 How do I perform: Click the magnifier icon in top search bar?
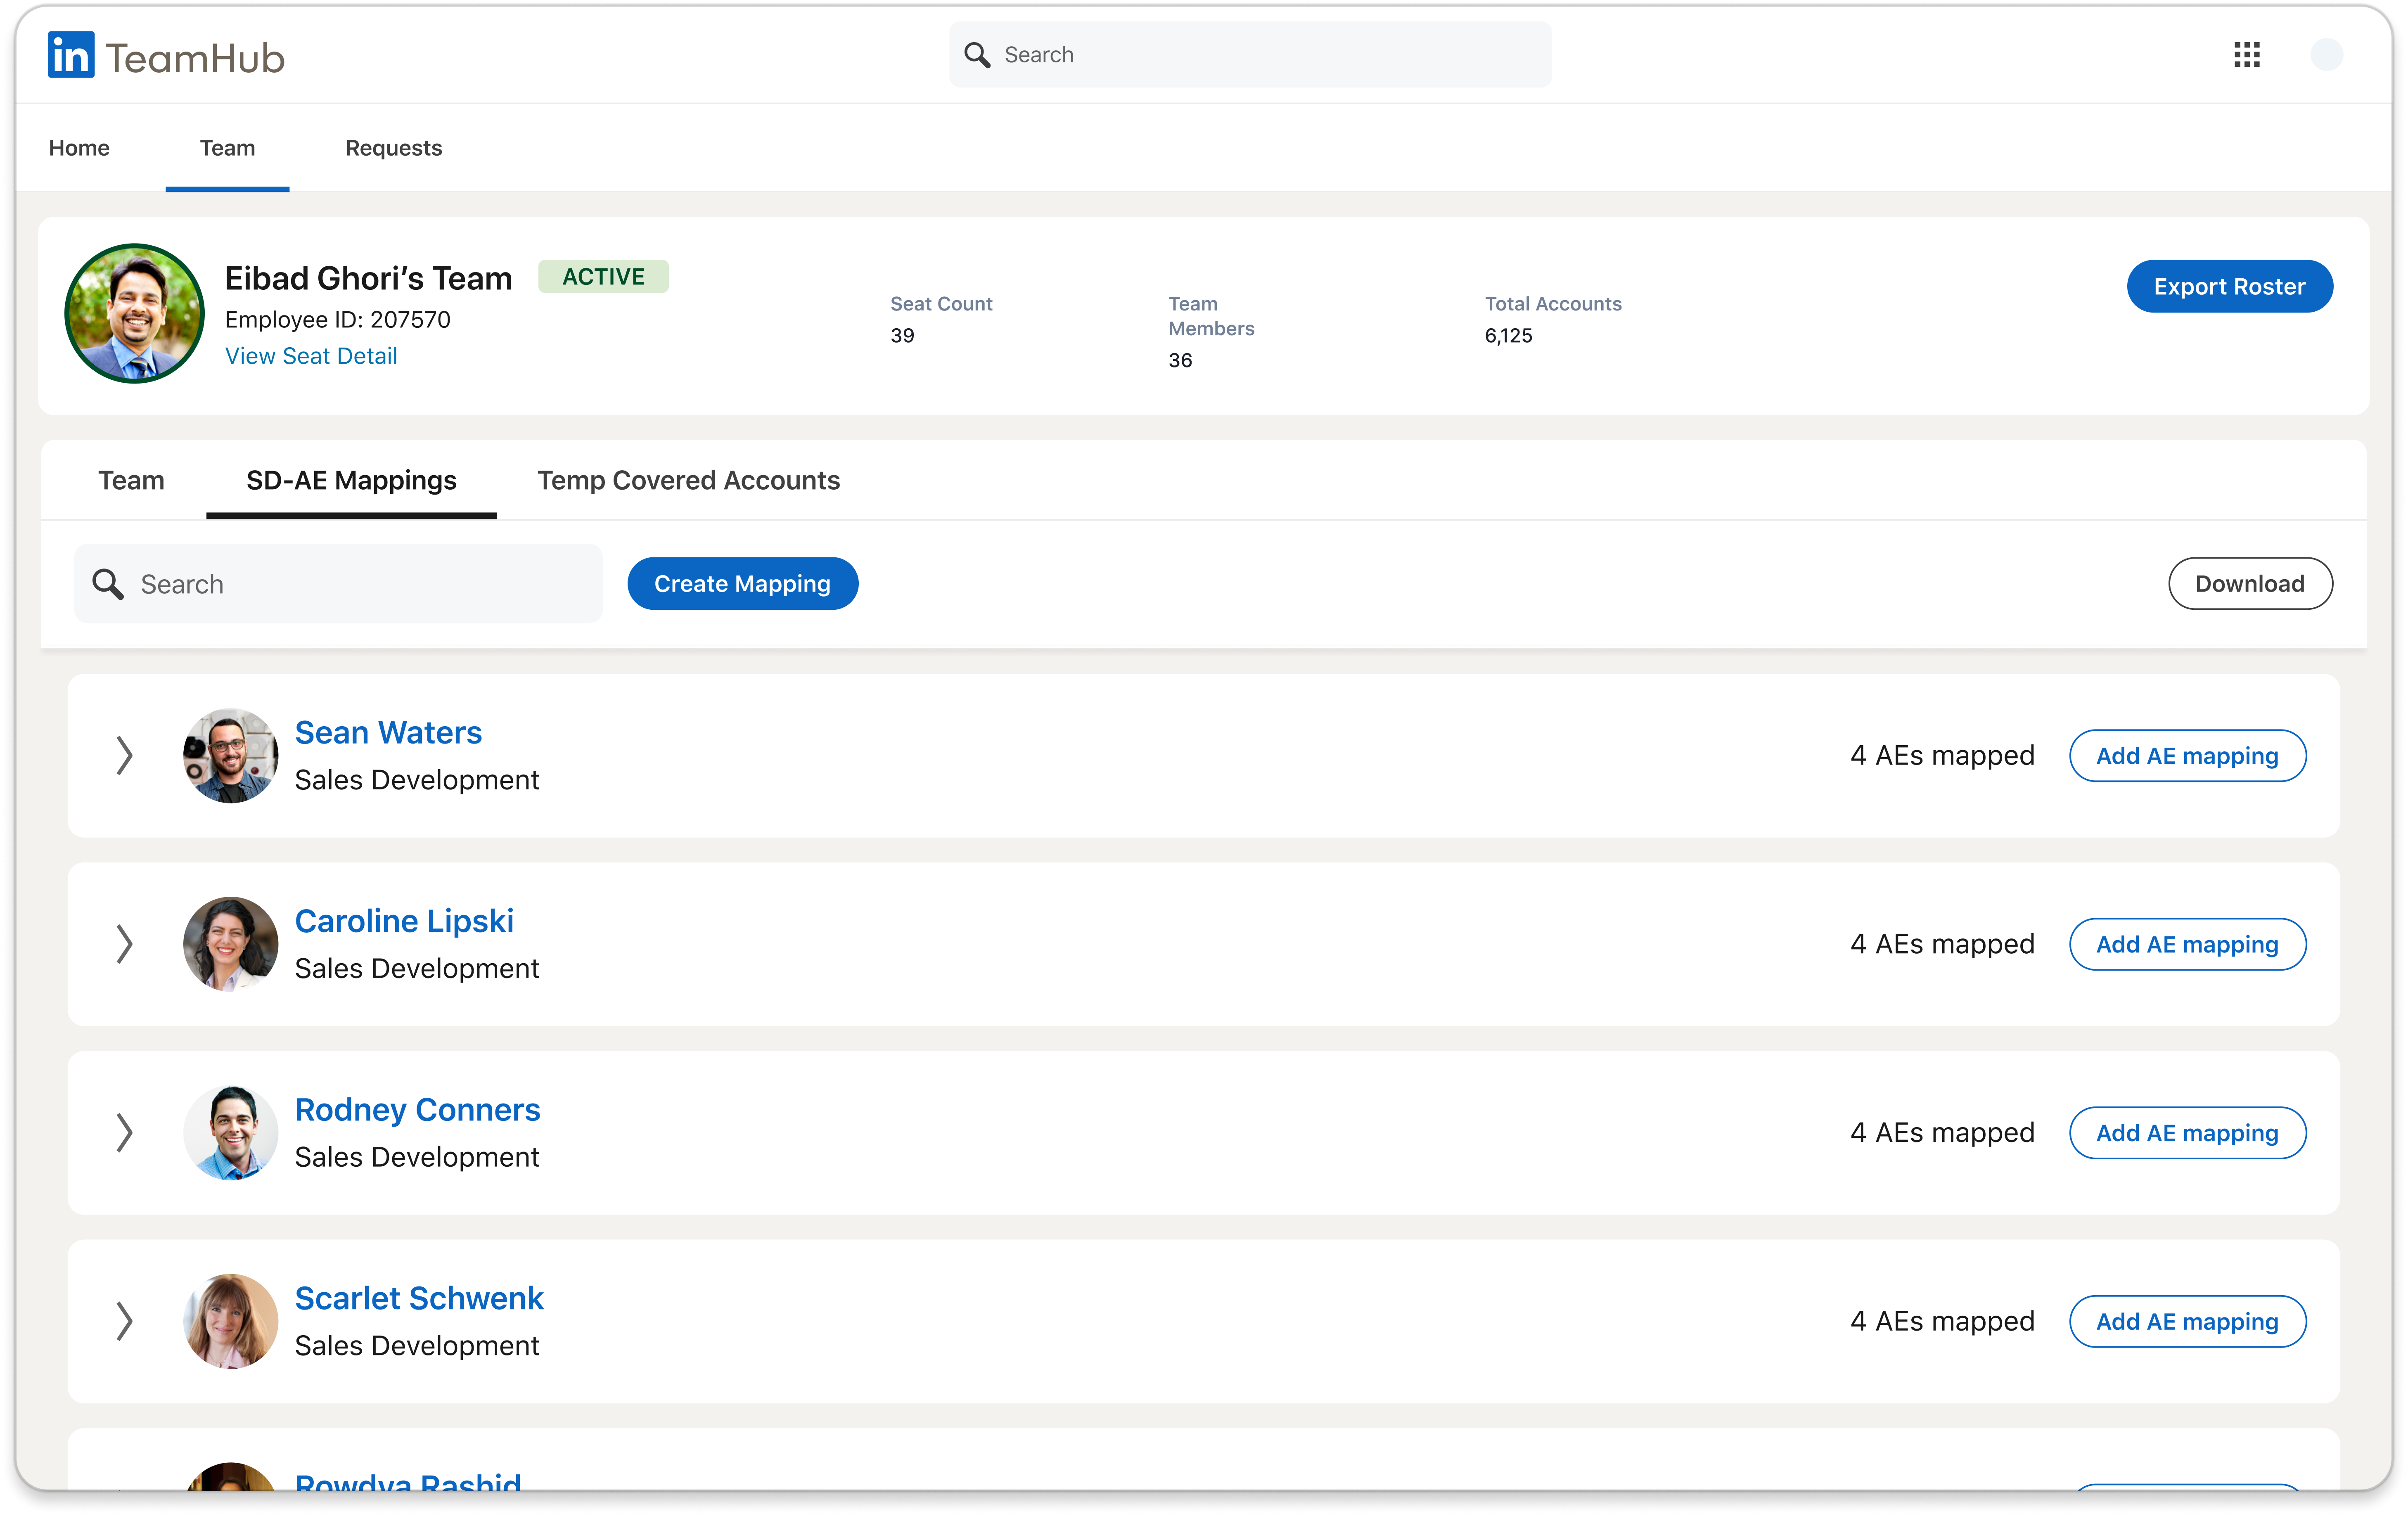point(977,55)
